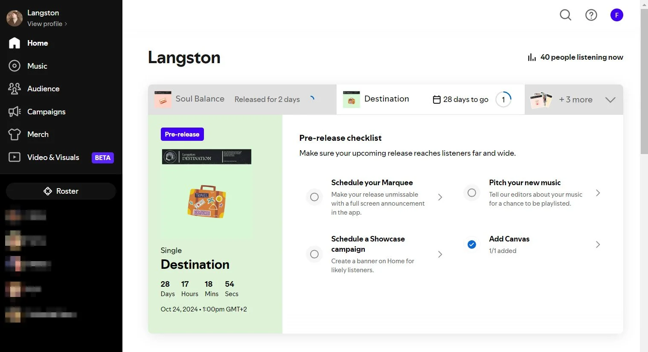Open Add Canvas arrow
The image size is (648, 352).
tap(598, 244)
